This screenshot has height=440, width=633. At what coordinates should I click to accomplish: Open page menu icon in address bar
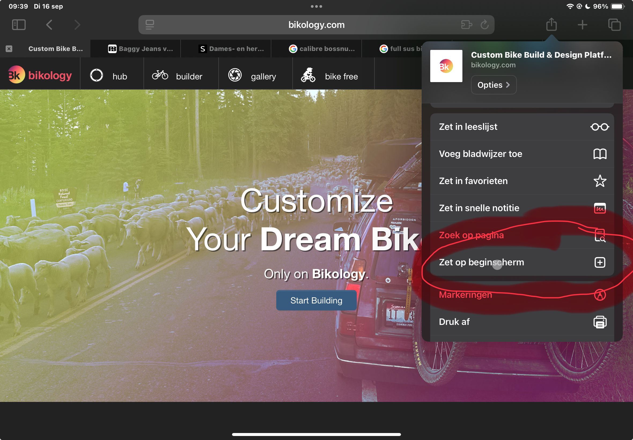pyautogui.click(x=150, y=25)
